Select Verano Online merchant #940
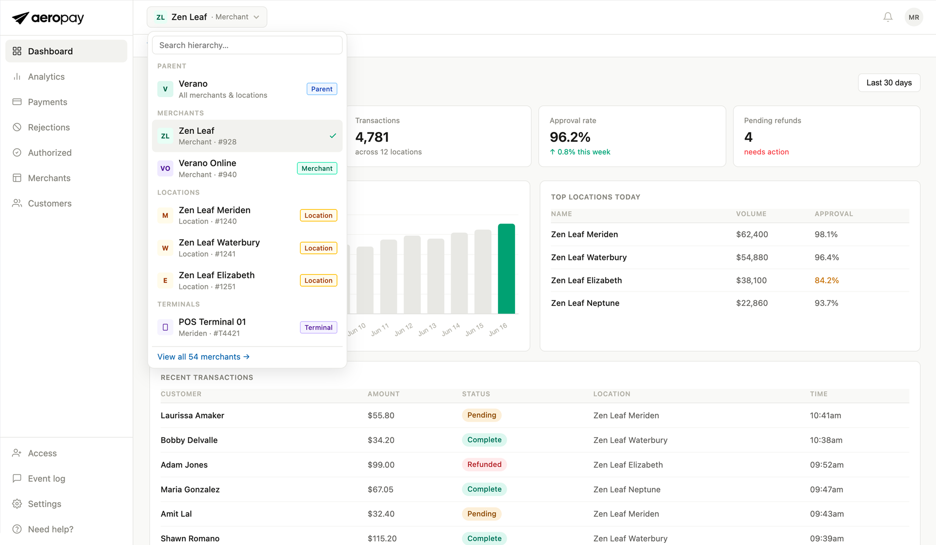This screenshot has height=545, width=936. [x=247, y=168]
